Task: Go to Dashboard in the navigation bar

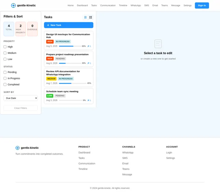Action: click(82, 5)
